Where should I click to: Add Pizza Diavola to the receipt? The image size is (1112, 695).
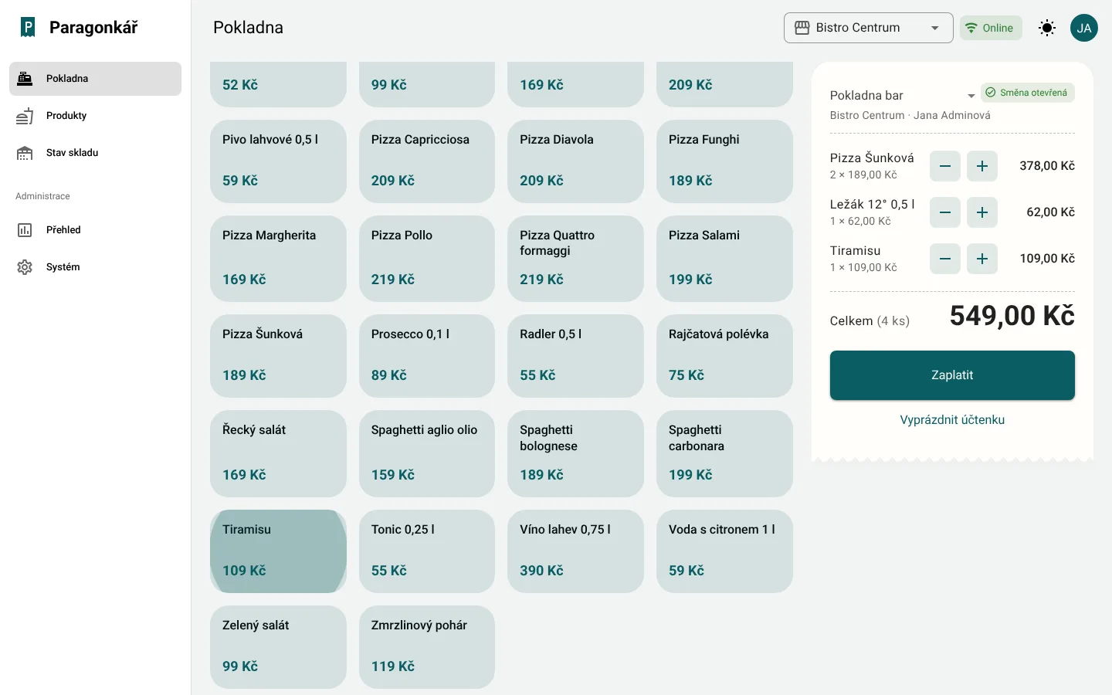[575, 161]
